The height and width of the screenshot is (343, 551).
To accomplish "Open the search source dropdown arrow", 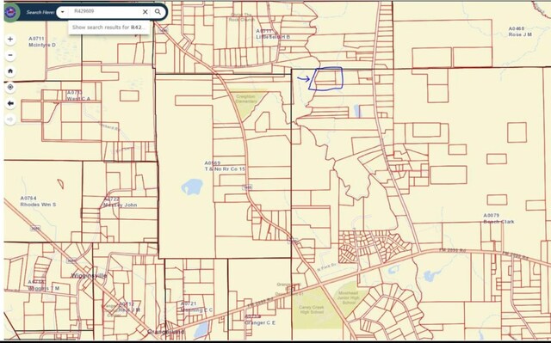I will (62, 12).
